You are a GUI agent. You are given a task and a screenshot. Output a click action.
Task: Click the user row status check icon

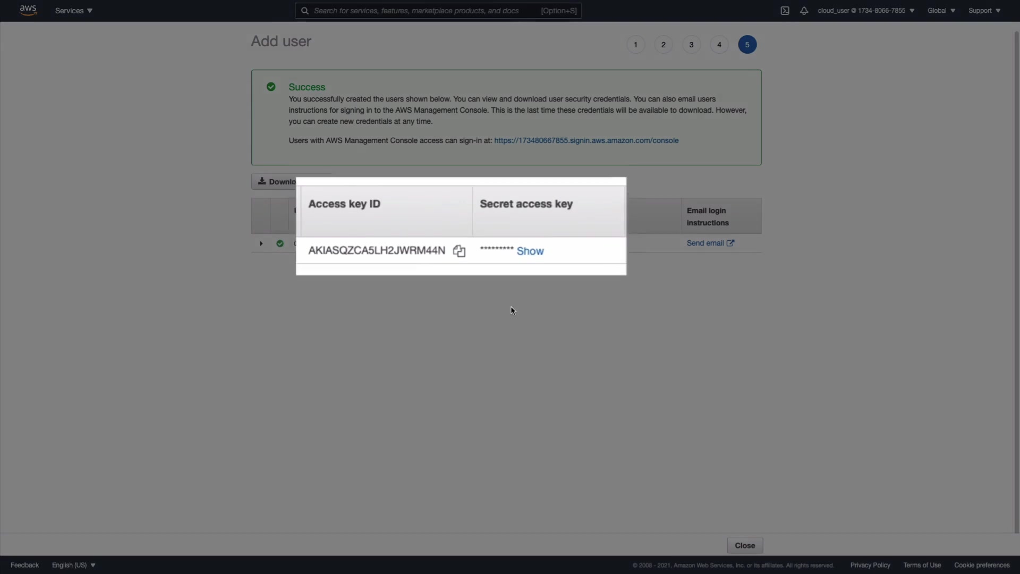coord(280,243)
